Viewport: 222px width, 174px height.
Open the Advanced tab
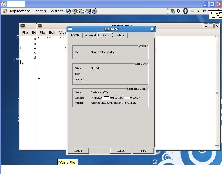[90, 35]
